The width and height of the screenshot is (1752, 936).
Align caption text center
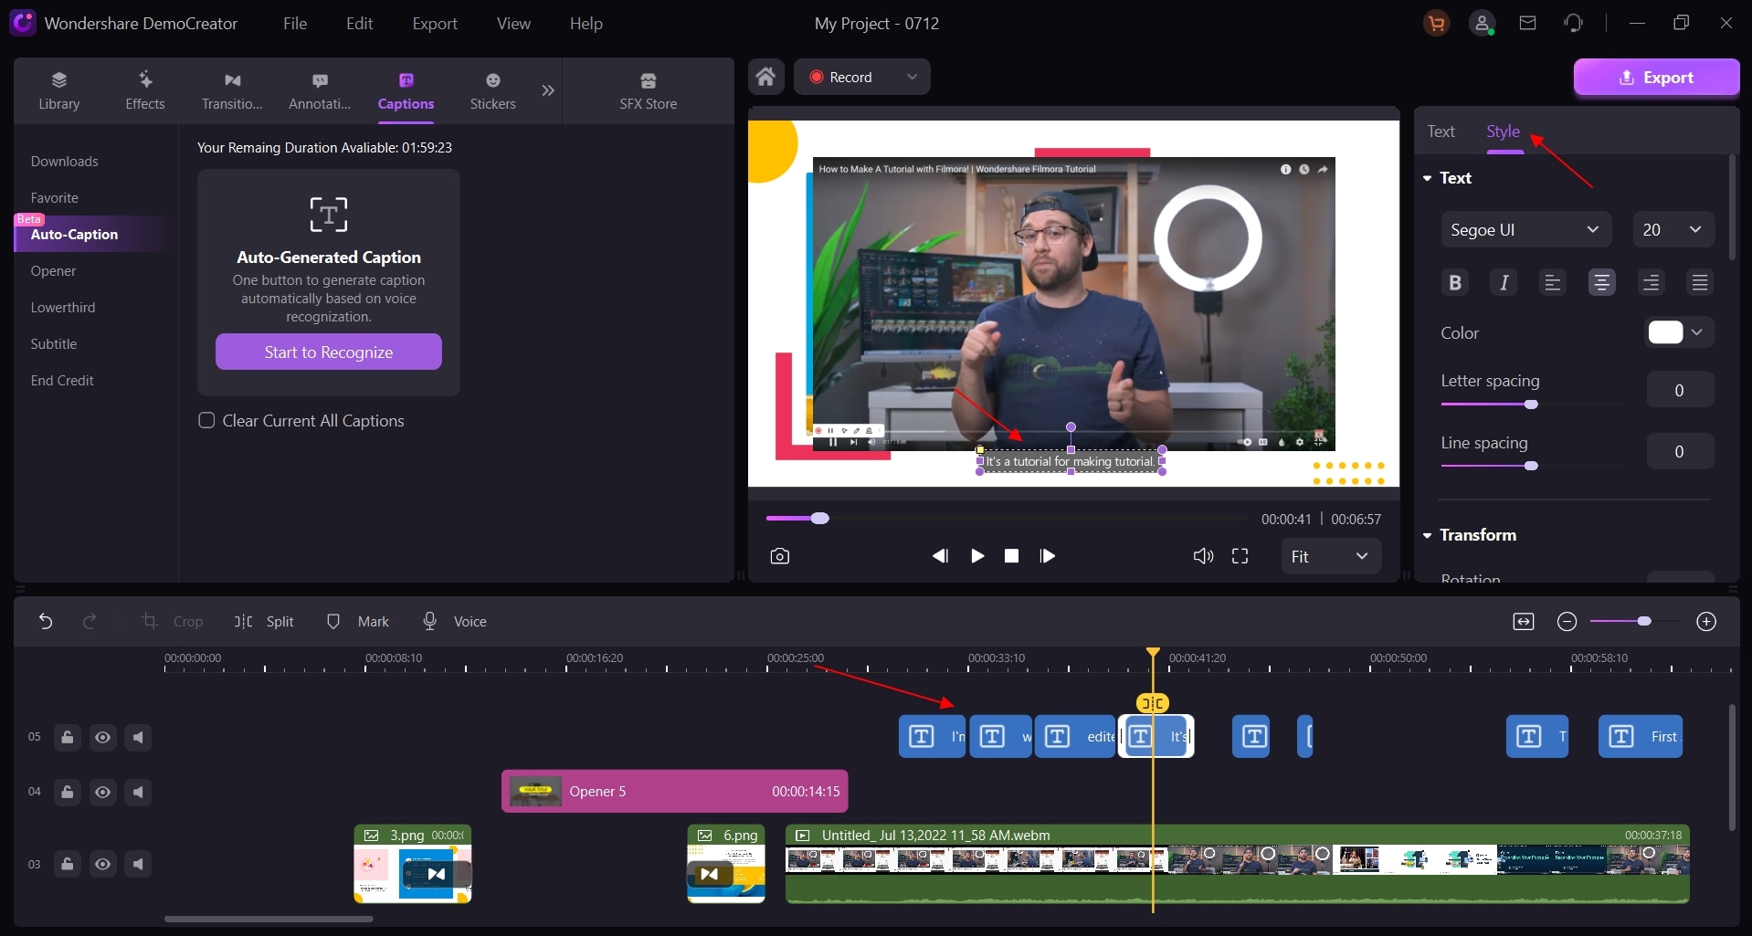(x=1601, y=282)
